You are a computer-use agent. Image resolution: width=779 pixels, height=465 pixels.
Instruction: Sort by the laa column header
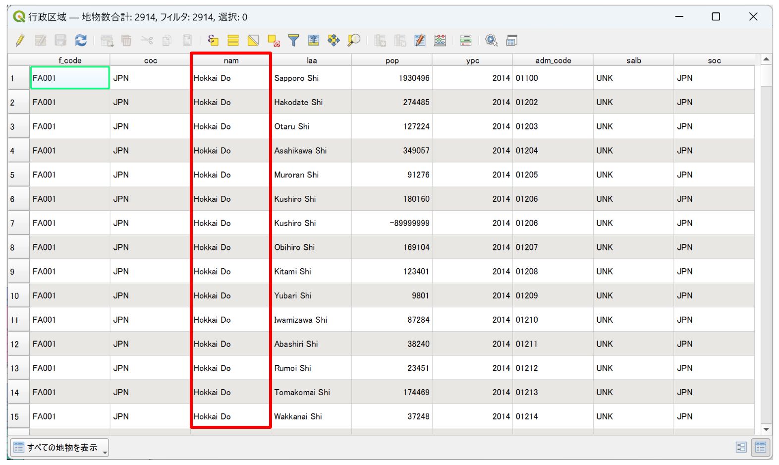312,60
